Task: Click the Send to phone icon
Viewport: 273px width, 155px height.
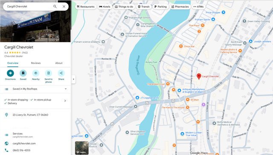Action: (x=48, y=73)
